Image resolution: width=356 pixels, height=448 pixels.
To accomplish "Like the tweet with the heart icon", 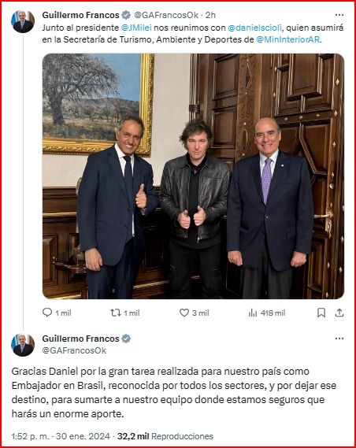I will pos(184,313).
